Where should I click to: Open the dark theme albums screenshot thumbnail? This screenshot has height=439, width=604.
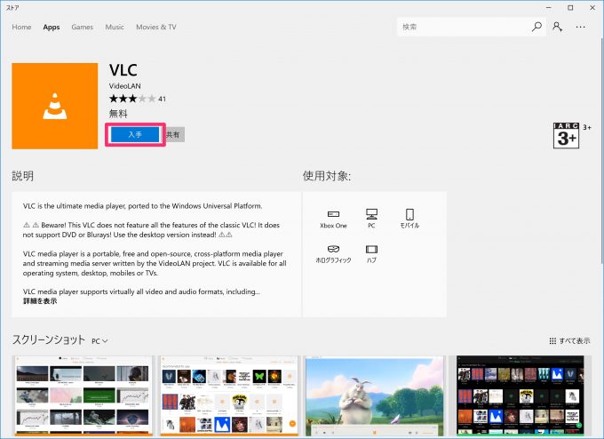point(520,395)
